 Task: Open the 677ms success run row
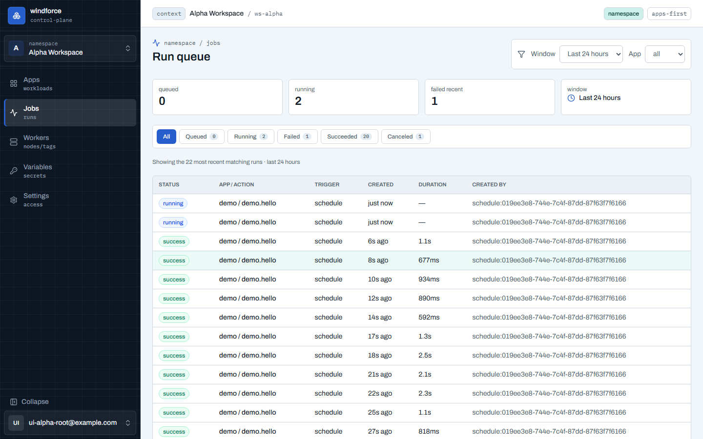pos(422,260)
